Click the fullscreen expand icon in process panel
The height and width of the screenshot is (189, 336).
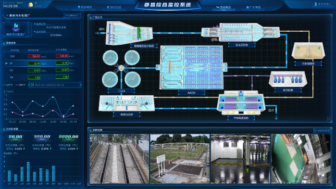(x=328, y=119)
